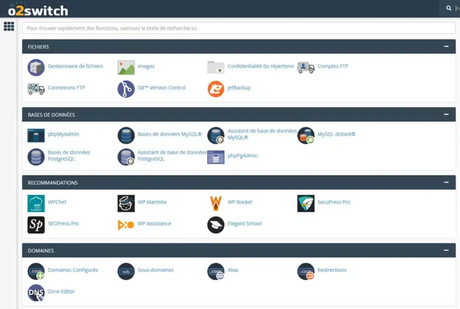Open the Confidentialité du répertoire link
Image resolution: width=460 pixels, height=309 pixels.
261,66
